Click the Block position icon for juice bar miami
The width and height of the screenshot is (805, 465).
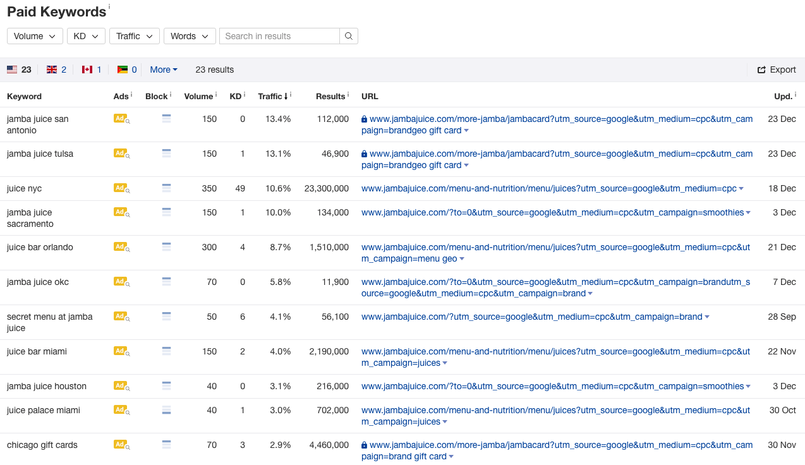coord(166,351)
